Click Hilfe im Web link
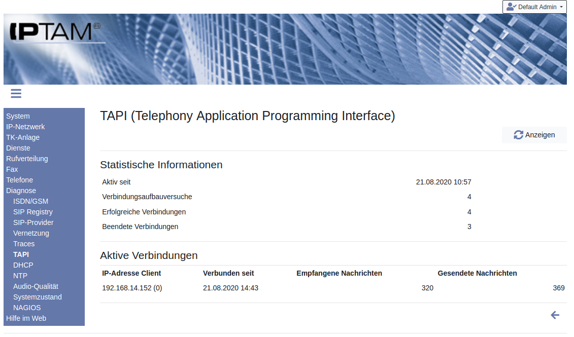The image size is (574, 337). click(x=26, y=318)
